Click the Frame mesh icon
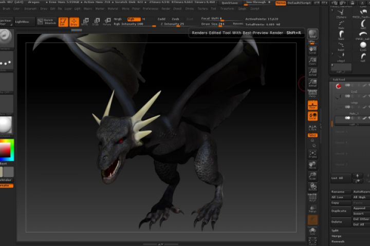 coord(312,154)
